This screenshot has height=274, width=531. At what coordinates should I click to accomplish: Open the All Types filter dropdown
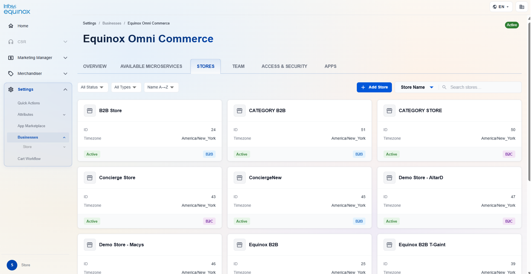click(126, 87)
